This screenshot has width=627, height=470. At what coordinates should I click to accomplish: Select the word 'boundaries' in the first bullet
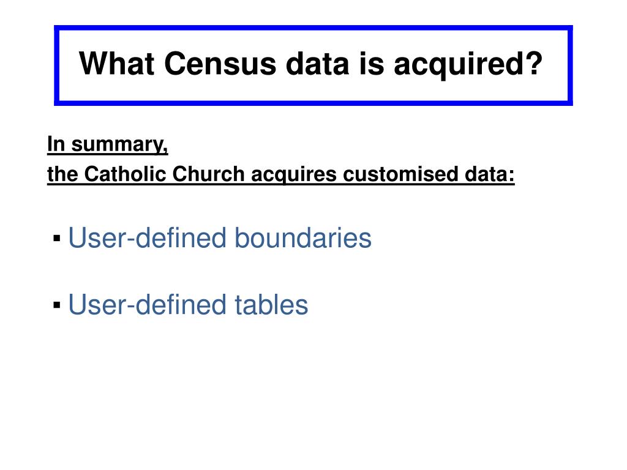302,238
